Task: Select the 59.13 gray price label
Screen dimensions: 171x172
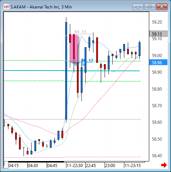Action: tap(158, 34)
